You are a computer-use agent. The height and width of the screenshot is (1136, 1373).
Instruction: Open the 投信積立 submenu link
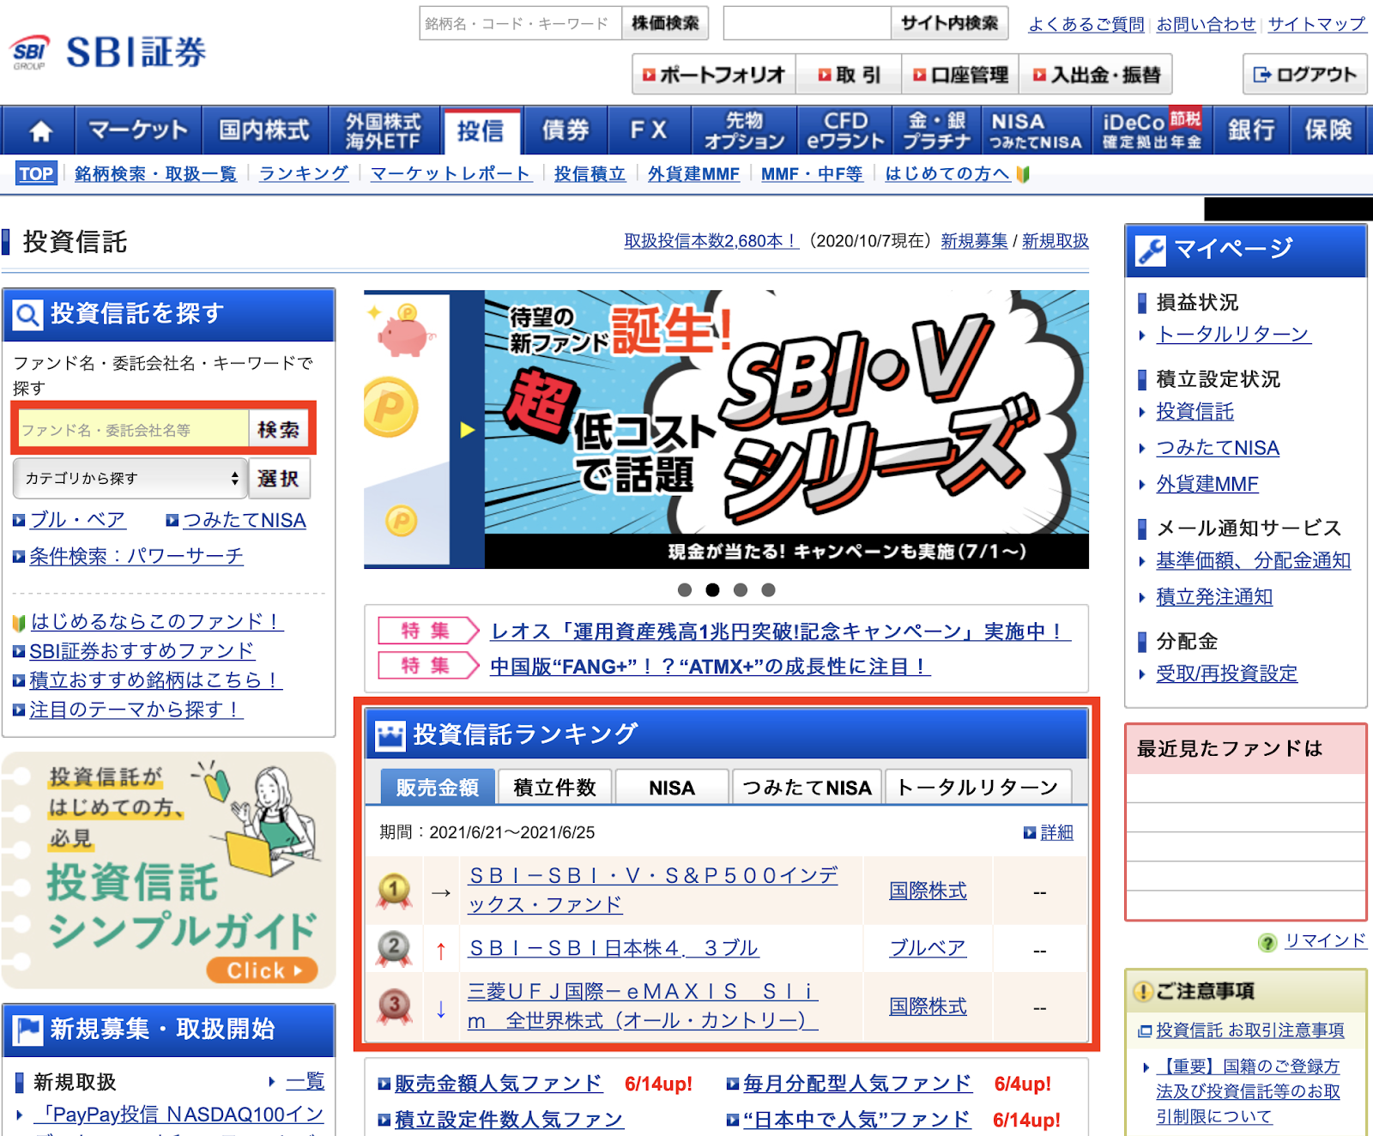(590, 174)
